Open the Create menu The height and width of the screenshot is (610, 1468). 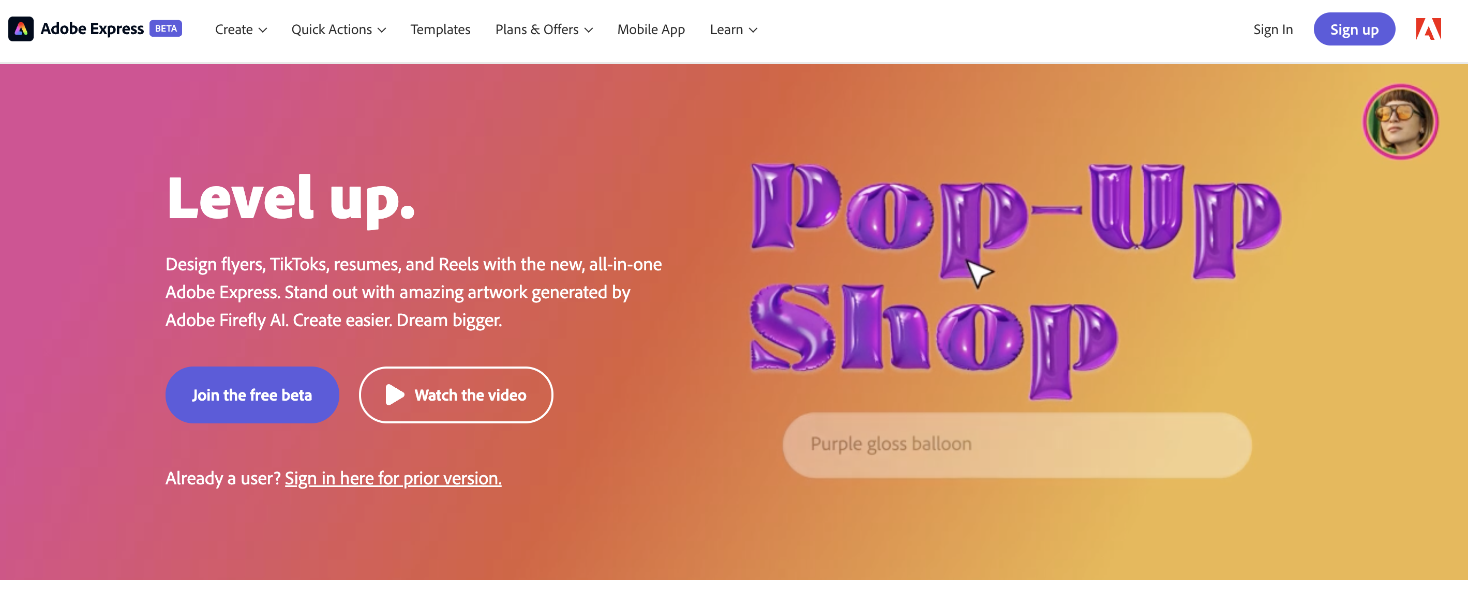click(241, 29)
